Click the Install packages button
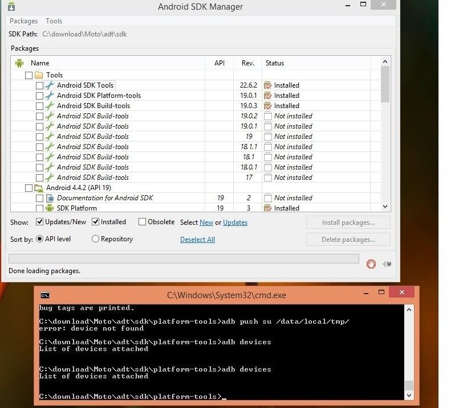 [348, 222]
